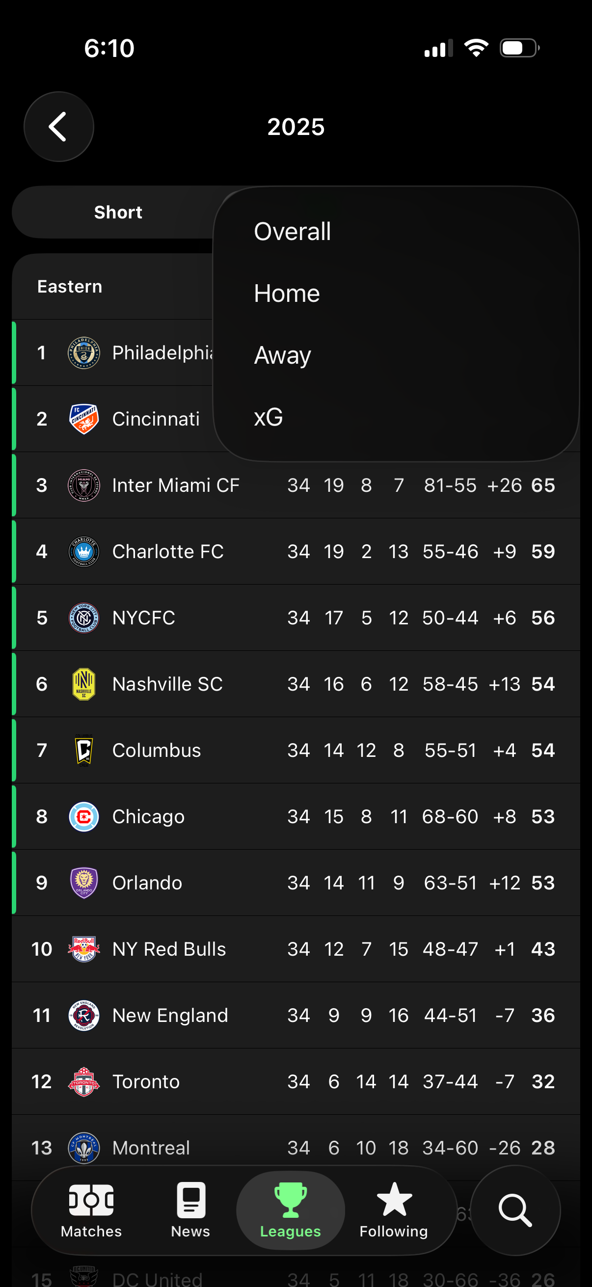Tap the Nashville SC club crest
The width and height of the screenshot is (592, 1287).
coord(83,683)
